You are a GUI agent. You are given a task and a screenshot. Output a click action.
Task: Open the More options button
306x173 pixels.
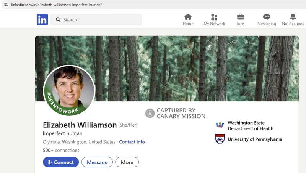tap(127, 162)
